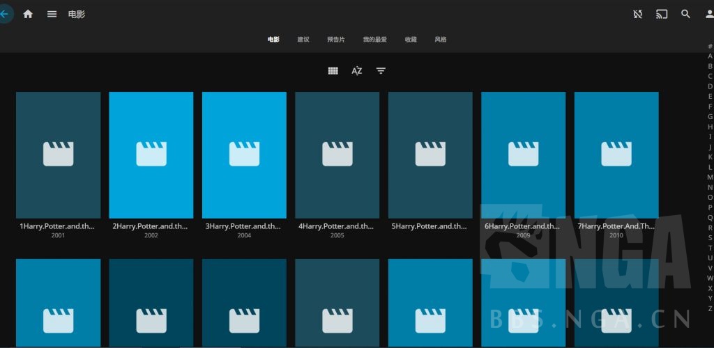Image resolution: width=714 pixels, height=348 pixels.
Task: Jump to letter R in alphabet picker
Action: pyautogui.click(x=710, y=228)
